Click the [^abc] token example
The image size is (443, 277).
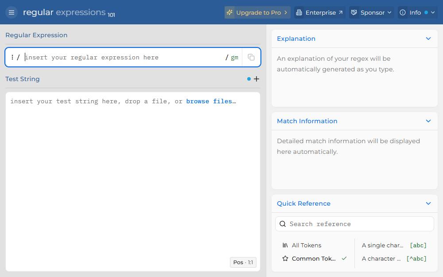point(416,259)
